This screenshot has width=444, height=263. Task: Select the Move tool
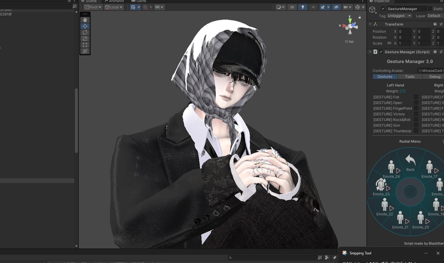(85, 26)
